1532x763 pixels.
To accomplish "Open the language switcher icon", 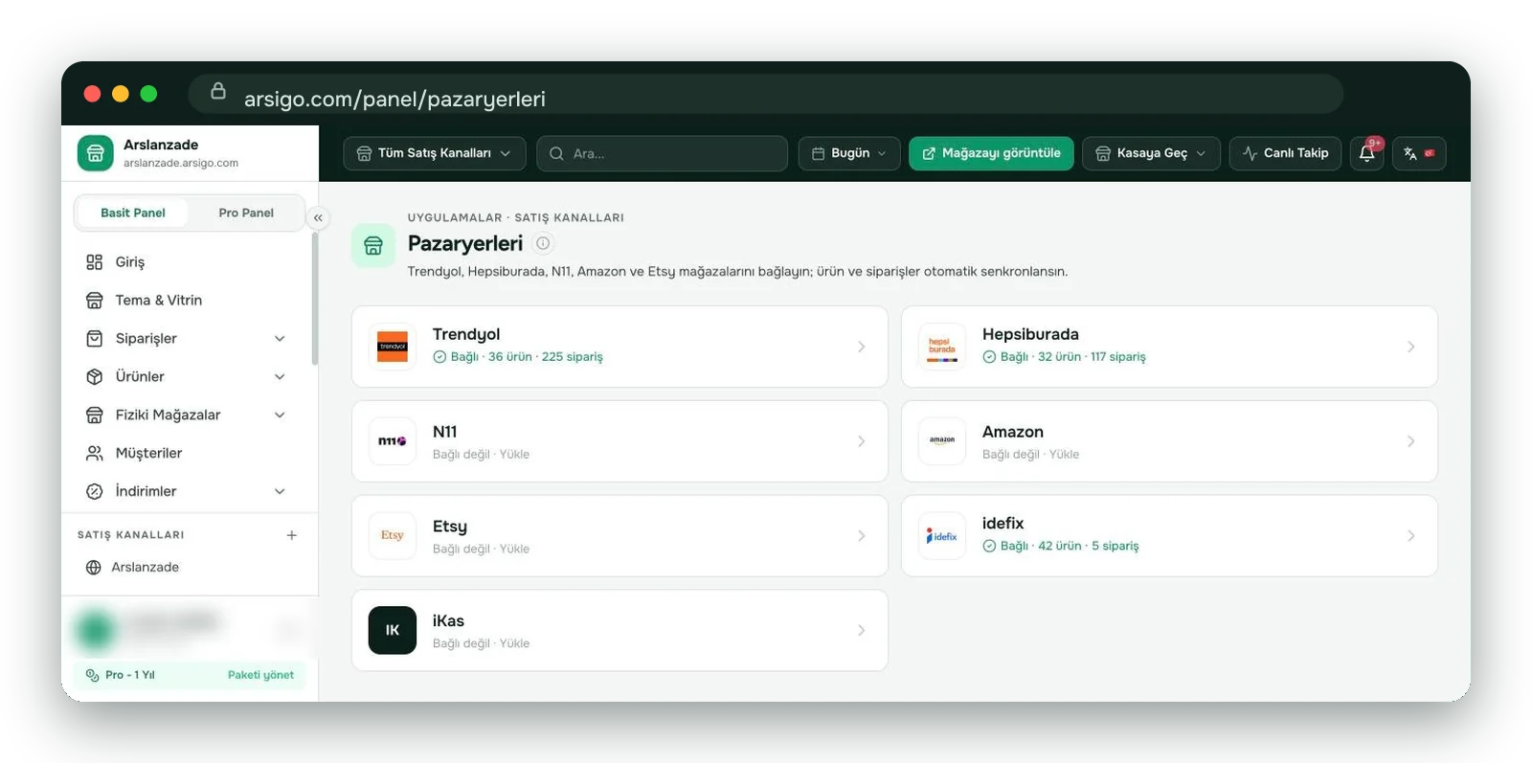I will [1419, 153].
